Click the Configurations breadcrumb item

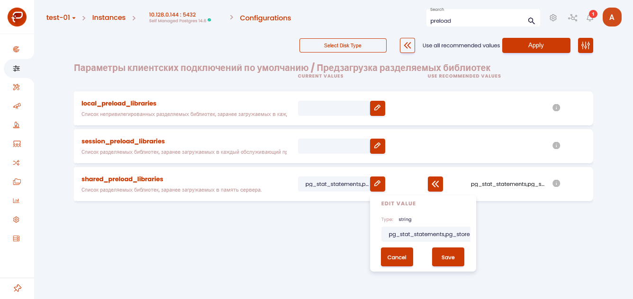[x=265, y=18]
